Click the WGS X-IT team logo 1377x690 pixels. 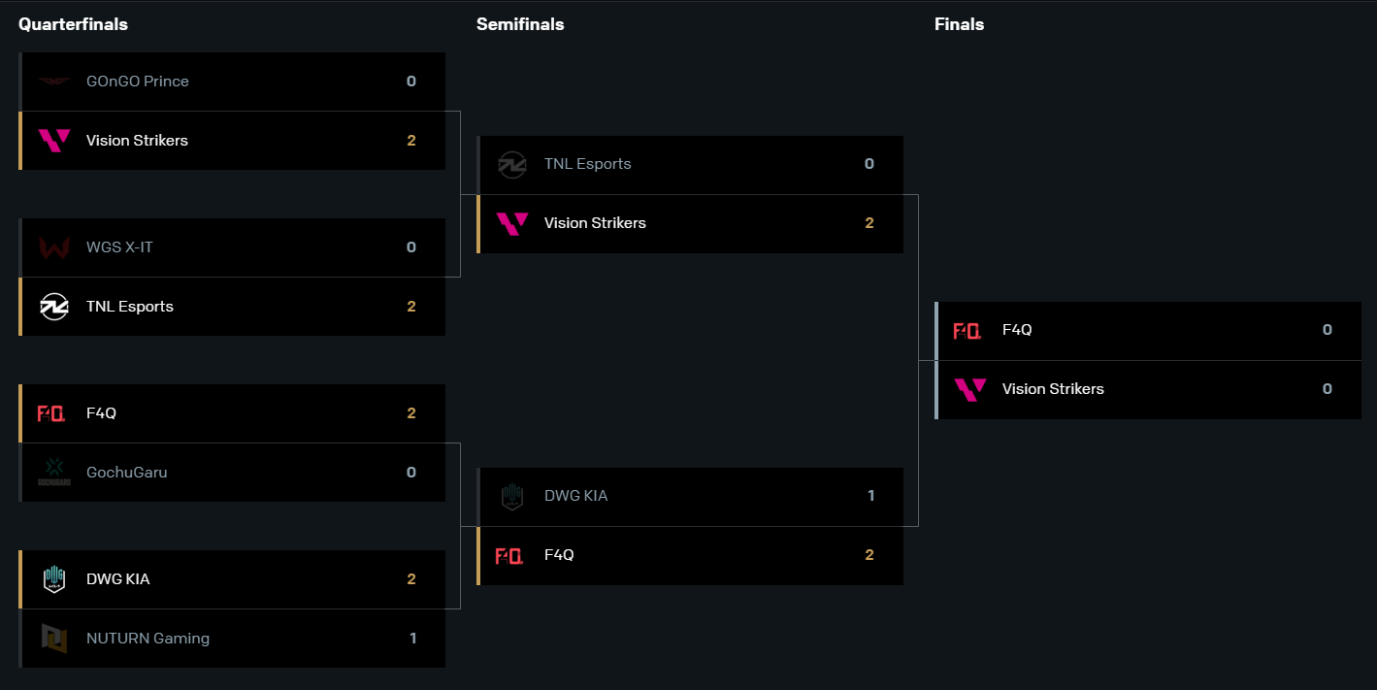click(54, 247)
